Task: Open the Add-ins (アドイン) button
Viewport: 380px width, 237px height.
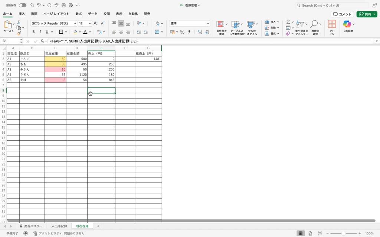Action: (332, 28)
